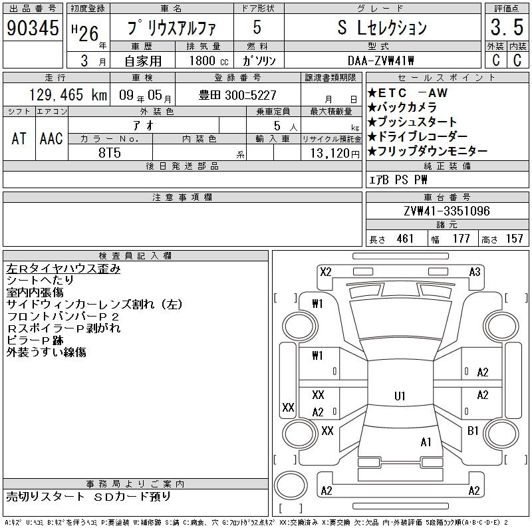This screenshot has height=532, width=532.
Task: Click the recycle deposit 13,120円
Action: pos(334,154)
